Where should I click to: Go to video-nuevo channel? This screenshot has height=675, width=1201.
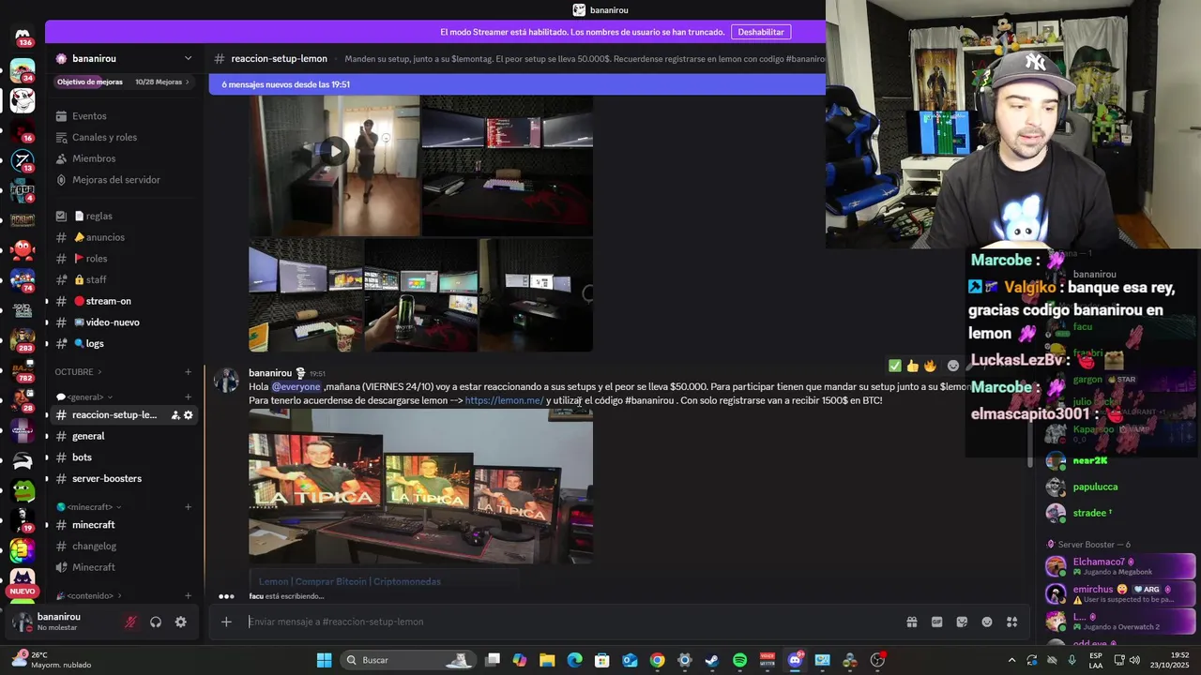pos(124,322)
